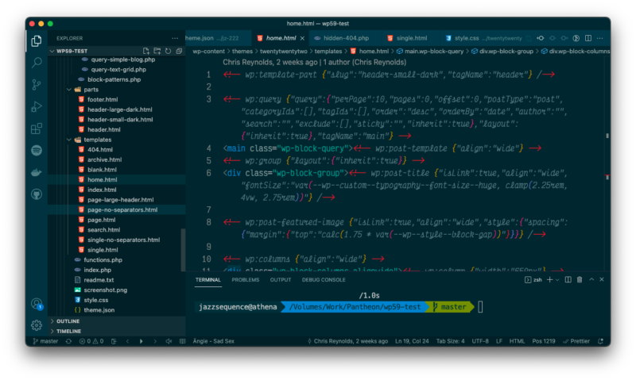Click the master branch in status bar
The width and height of the screenshot is (636, 380).
[x=45, y=341]
